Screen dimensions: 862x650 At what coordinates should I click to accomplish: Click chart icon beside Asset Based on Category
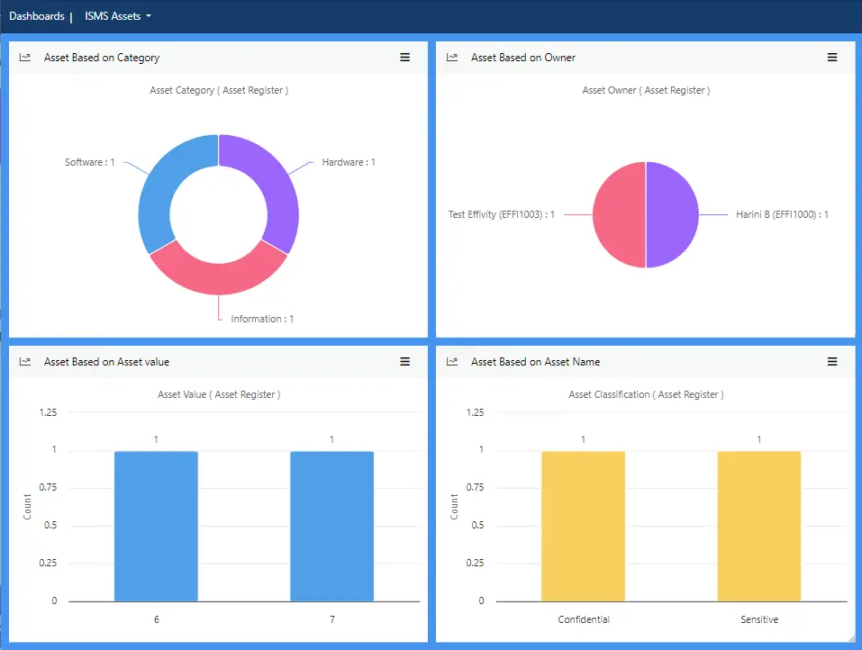point(25,58)
